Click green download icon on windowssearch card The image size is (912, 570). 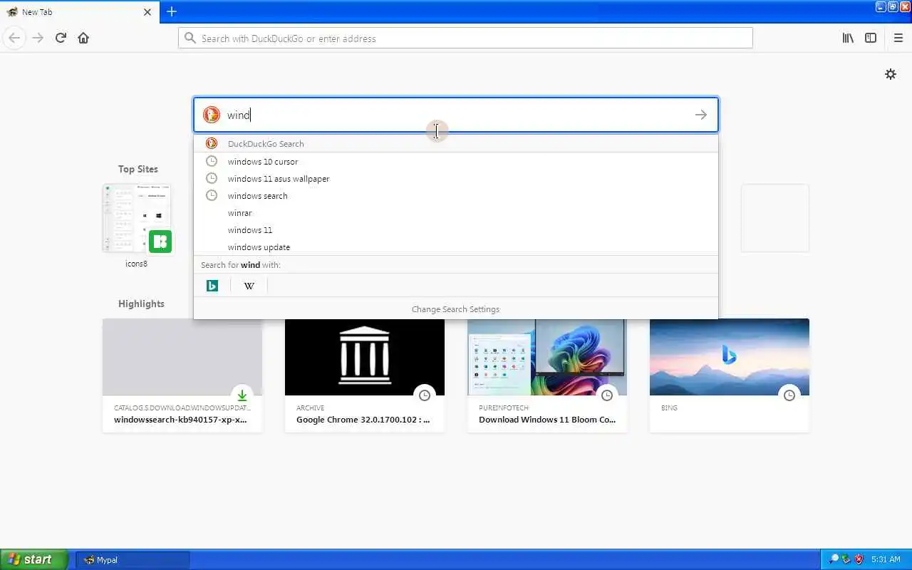tap(242, 395)
